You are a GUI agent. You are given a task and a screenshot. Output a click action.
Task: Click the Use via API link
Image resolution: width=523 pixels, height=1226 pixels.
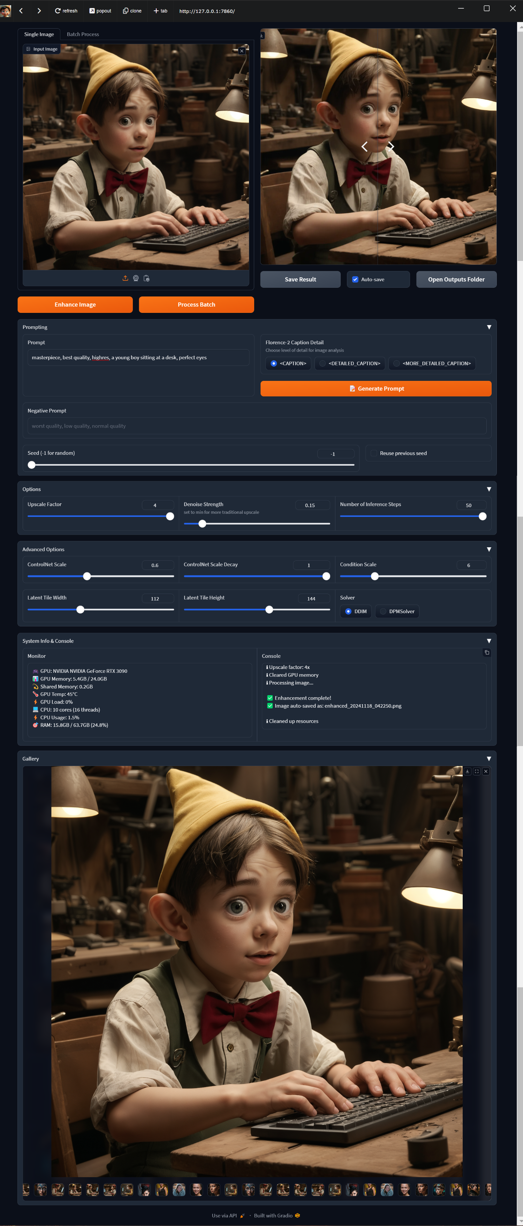pos(228,1216)
